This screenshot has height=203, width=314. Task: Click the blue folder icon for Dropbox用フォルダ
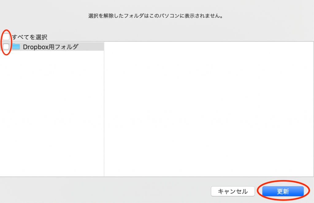[16, 46]
